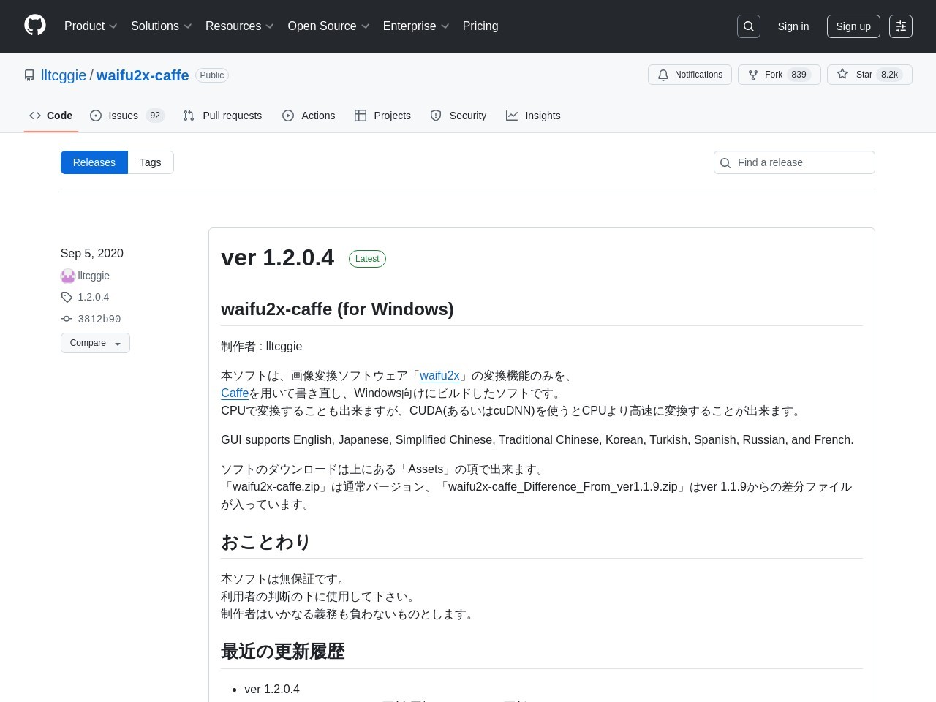
Task: Open the Compare dropdown
Action: click(x=95, y=343)
